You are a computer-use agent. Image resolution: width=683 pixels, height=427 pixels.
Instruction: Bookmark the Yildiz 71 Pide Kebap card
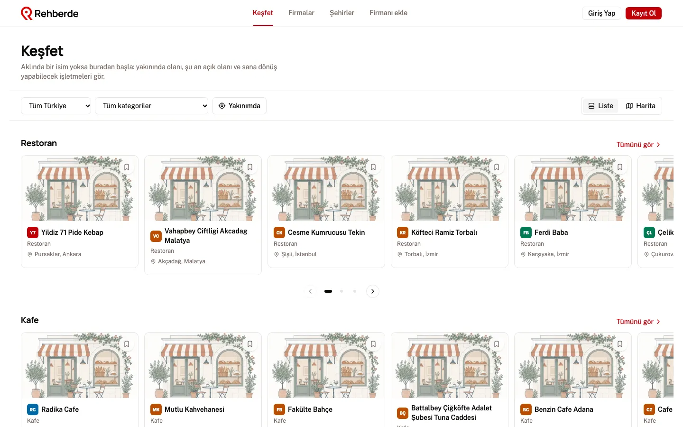coord(127,167)
